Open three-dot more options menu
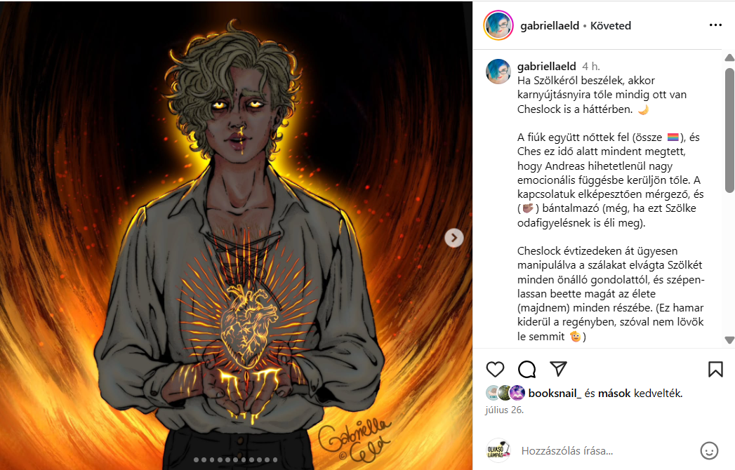The height and width of the screenshot is (470, 735). 715,25
